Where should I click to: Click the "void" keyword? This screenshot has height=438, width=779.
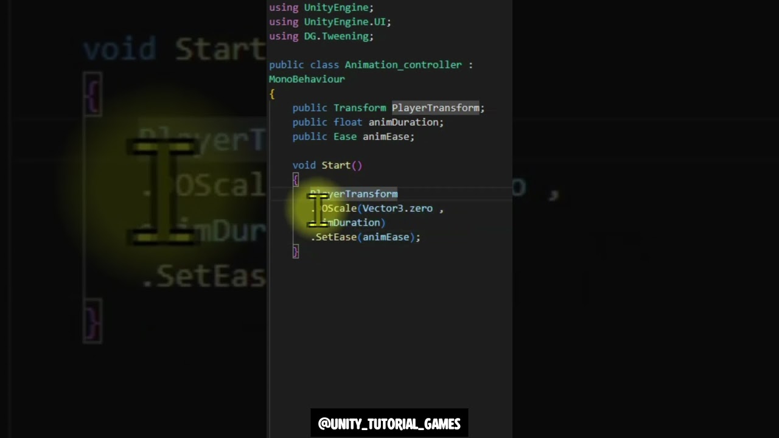click(304, 165)
